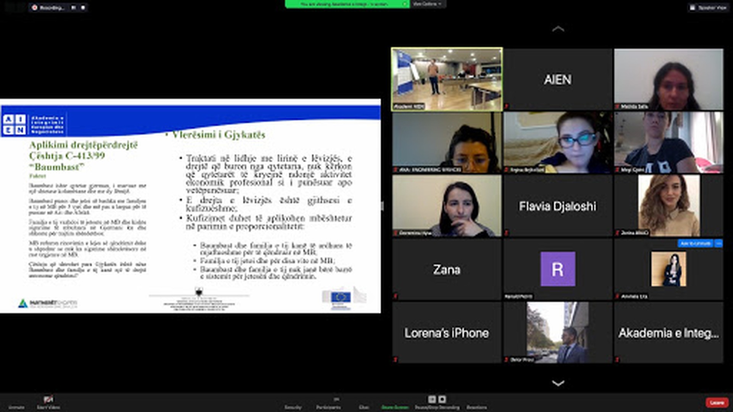This screenshot has width=733, height=412.
Task: Click the Recording status indicator
Action: pyautogui.click(x=48, y=7)
